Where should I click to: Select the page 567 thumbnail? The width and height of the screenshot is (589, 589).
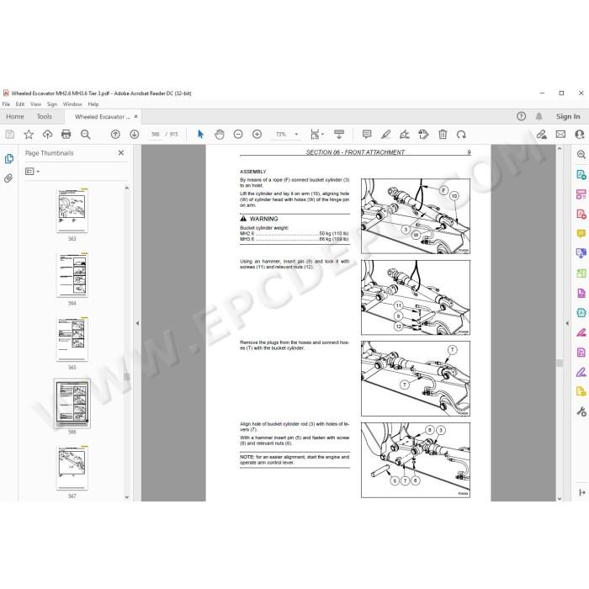pos(72,468)
